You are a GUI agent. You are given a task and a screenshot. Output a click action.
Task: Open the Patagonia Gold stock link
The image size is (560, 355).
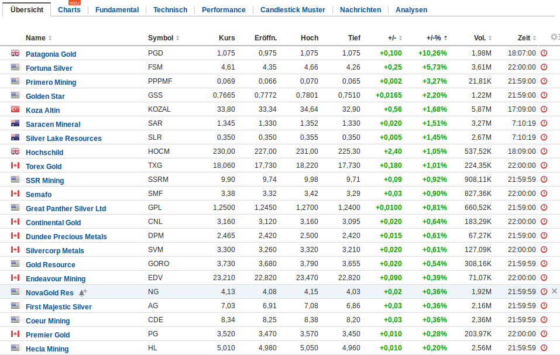(51, 54)
